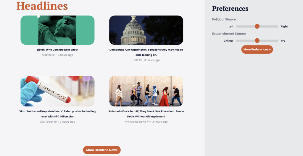Set Establishment Stance toward Pro end
The image size is (303, 156).
[277, 41]
